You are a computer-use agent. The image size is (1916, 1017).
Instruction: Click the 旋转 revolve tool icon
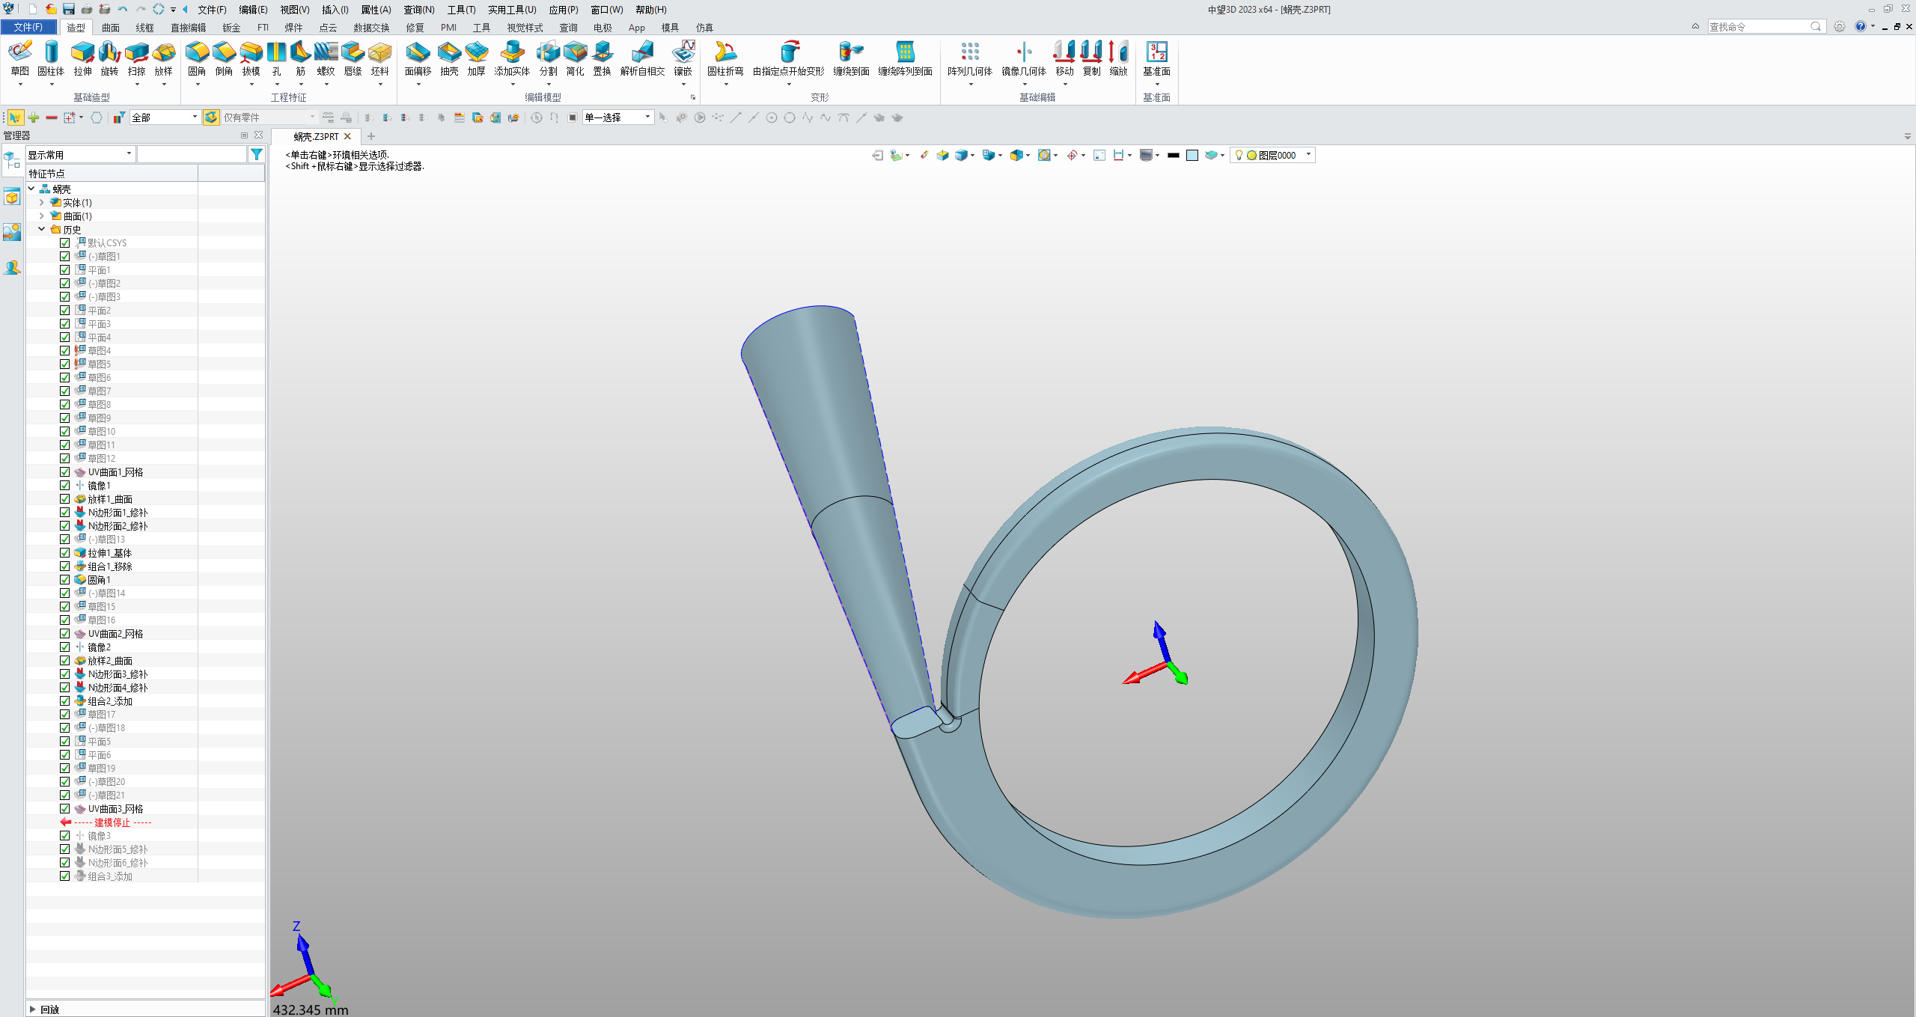pos(109,53)
